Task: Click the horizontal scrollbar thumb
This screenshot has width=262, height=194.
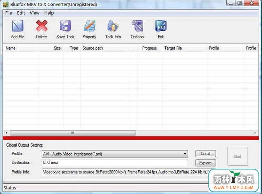Action: (73, 133)
